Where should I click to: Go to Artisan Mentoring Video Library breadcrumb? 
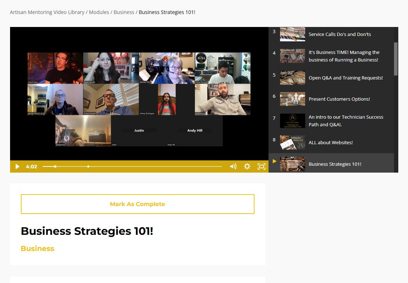47,12
